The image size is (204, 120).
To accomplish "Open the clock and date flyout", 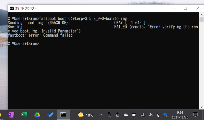I will tap(180, 115).
